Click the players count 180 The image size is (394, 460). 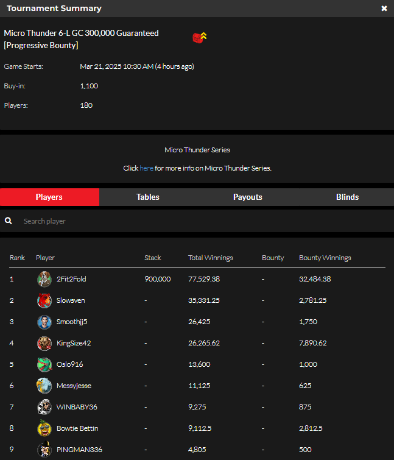(x=86, y=105)
